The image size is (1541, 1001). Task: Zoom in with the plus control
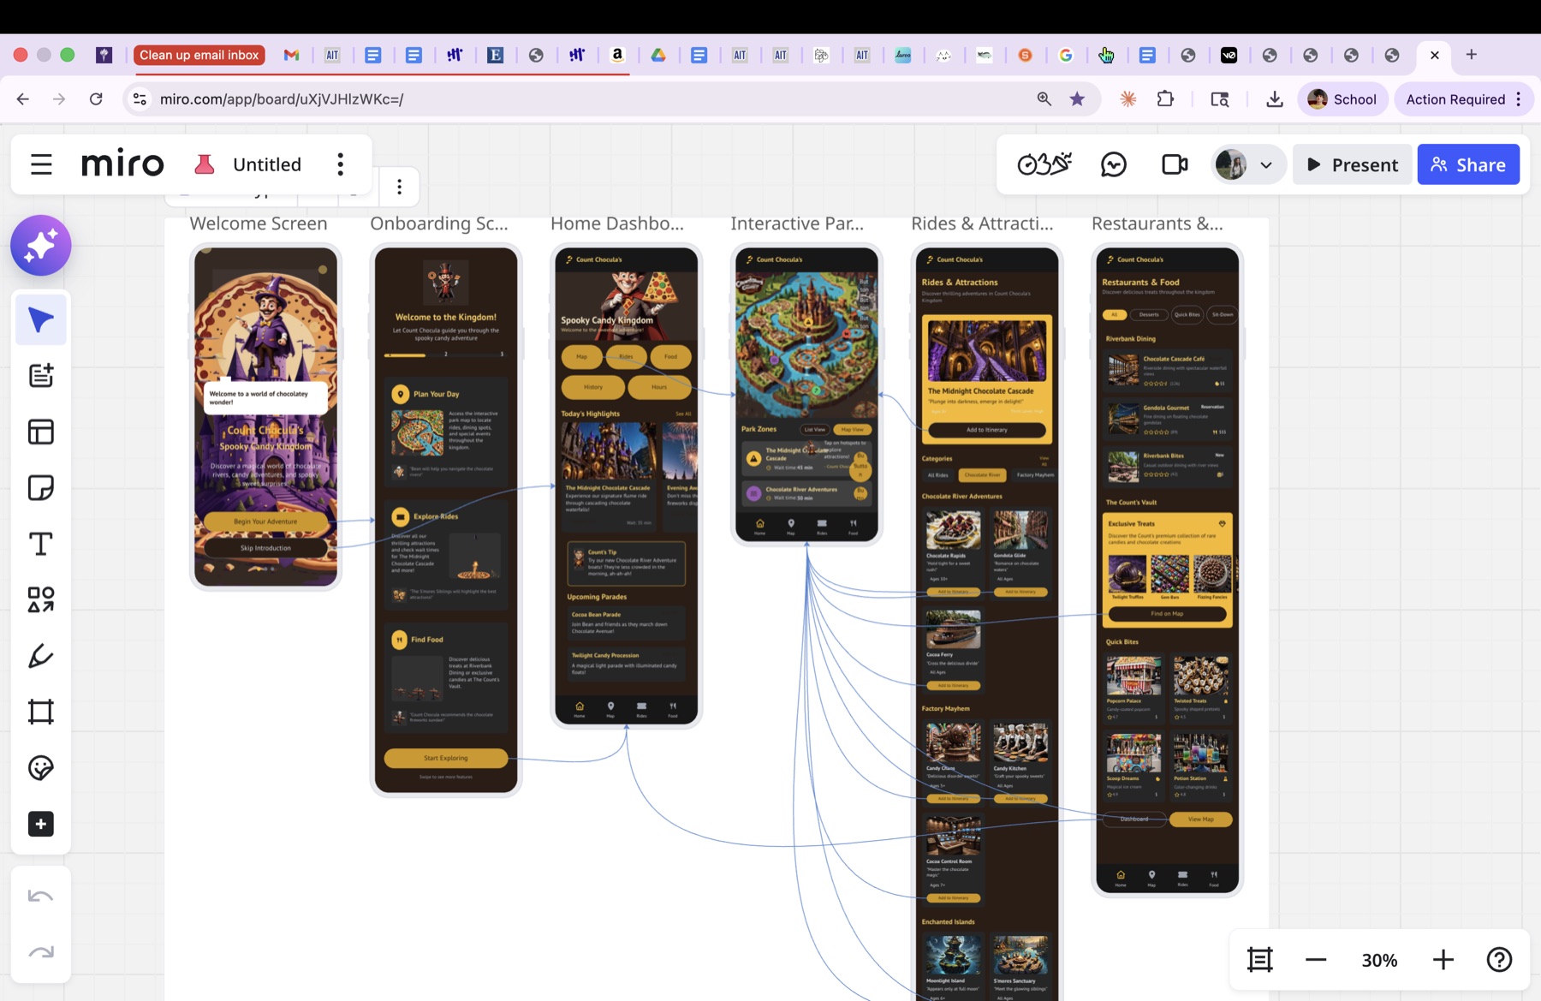1443,960
